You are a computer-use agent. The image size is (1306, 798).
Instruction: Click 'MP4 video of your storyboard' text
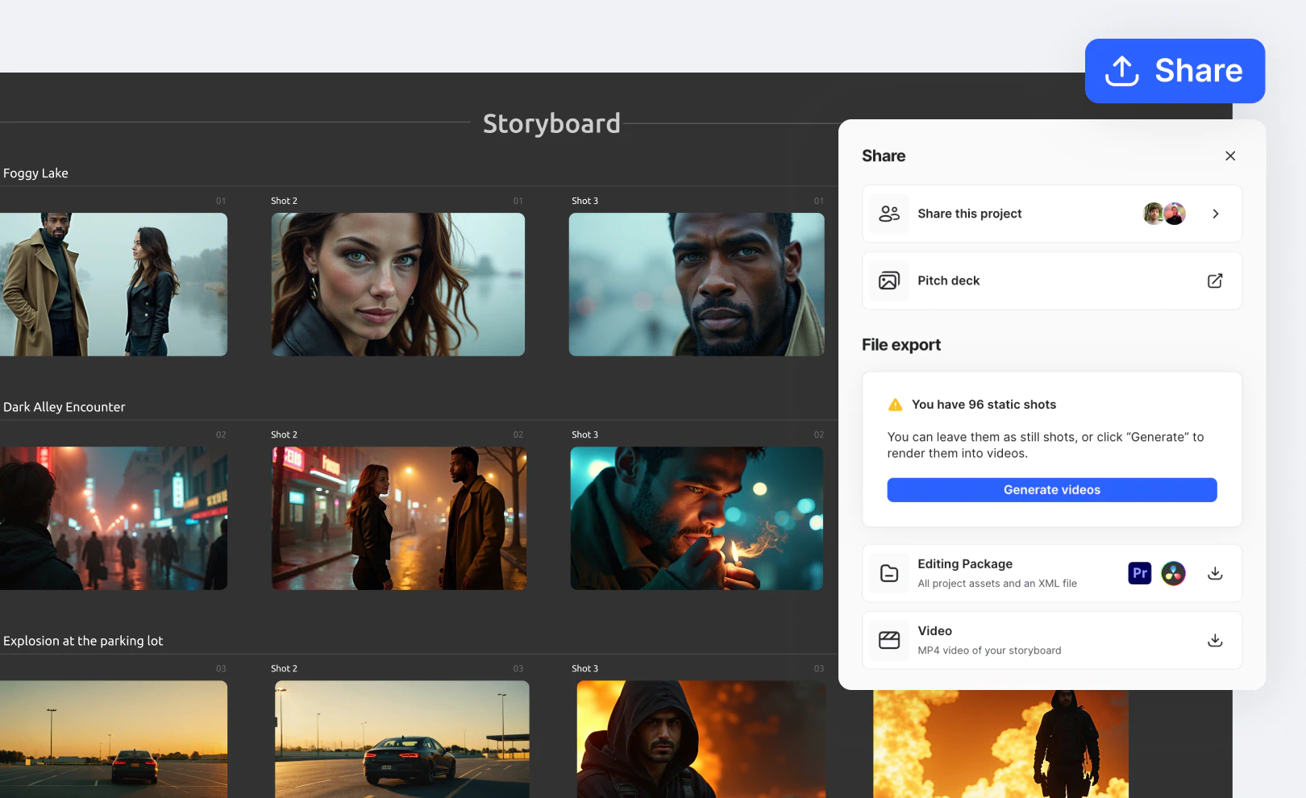(989, 650)
